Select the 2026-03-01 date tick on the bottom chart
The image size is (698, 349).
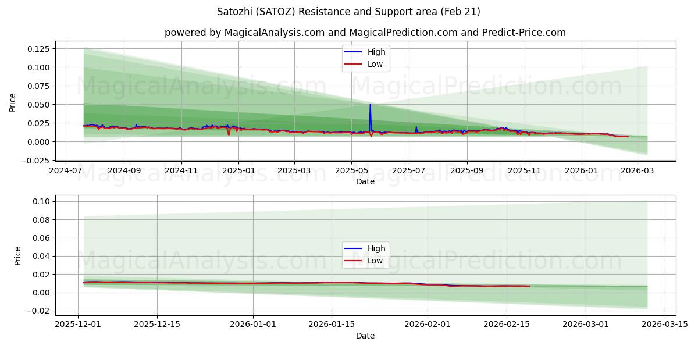click(x=585, y=325)
